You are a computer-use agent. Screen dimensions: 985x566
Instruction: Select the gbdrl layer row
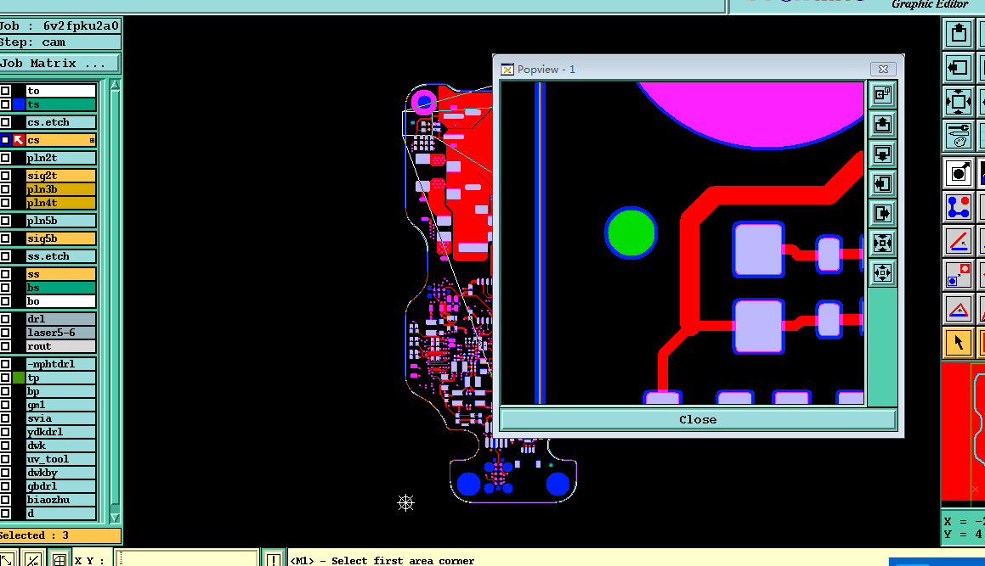click(x=60, y=486)
